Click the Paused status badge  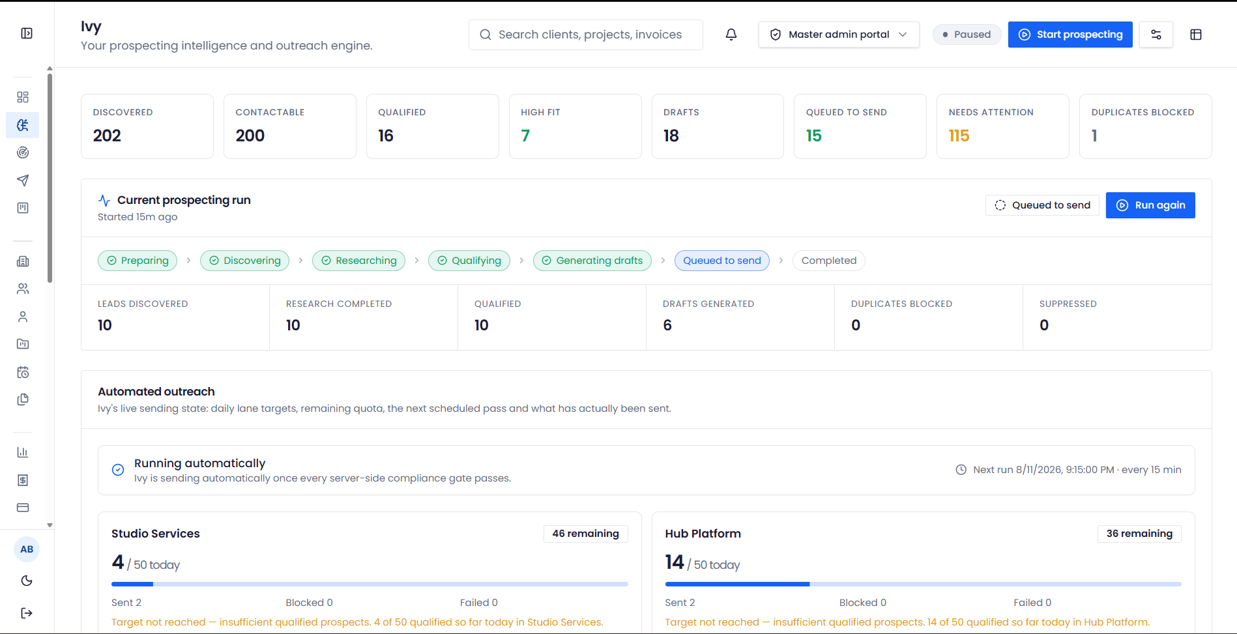tap(967, 35)
